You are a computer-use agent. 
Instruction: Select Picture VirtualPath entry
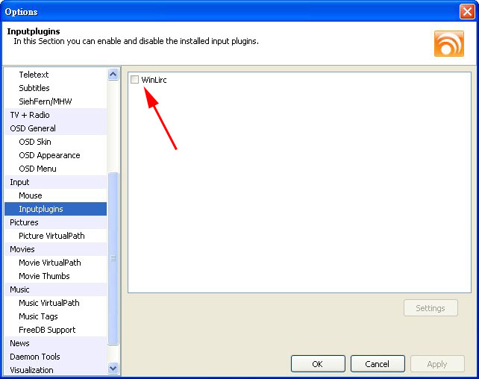[x=51, y=236]
